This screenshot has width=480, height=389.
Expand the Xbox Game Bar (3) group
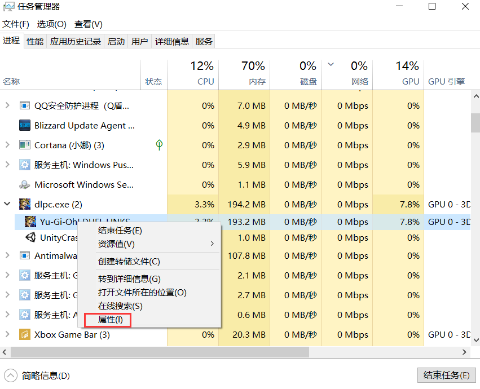(7, 334)
